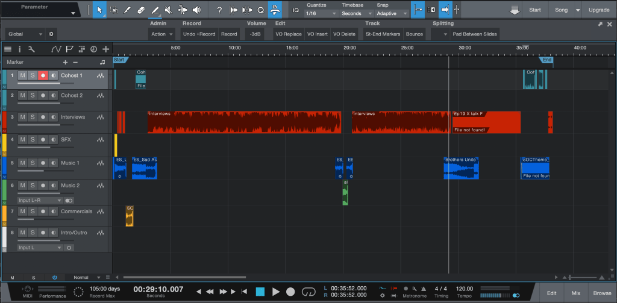Click the Add Tracks plus icon

tap(106, 49)
